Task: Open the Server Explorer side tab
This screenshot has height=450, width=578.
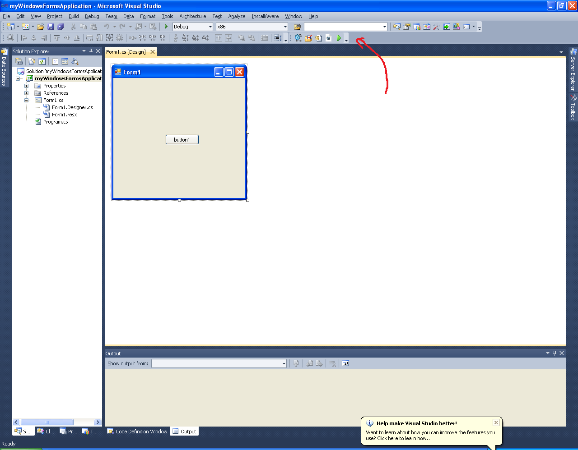Action: 573,69
